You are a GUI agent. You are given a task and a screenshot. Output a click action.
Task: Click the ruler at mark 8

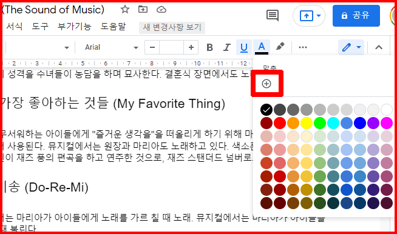pyautogui.click(x=151, y=63)
